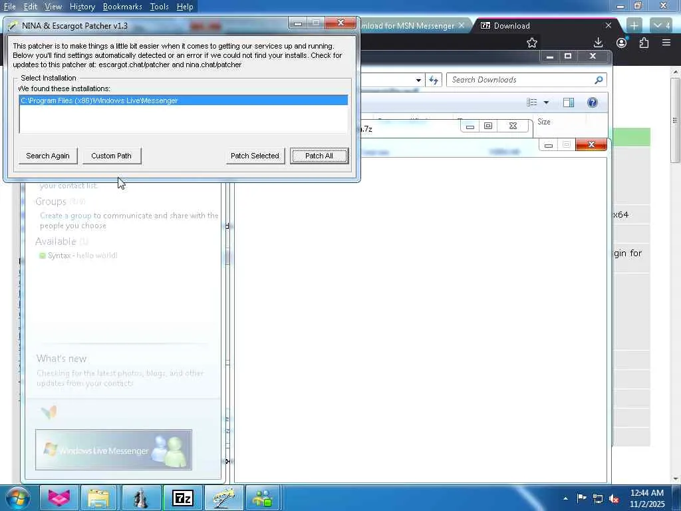Minimize the NINA & Escargot Patcher window
This screenshot has height=511, width=681.
click(x=298, y=23)
